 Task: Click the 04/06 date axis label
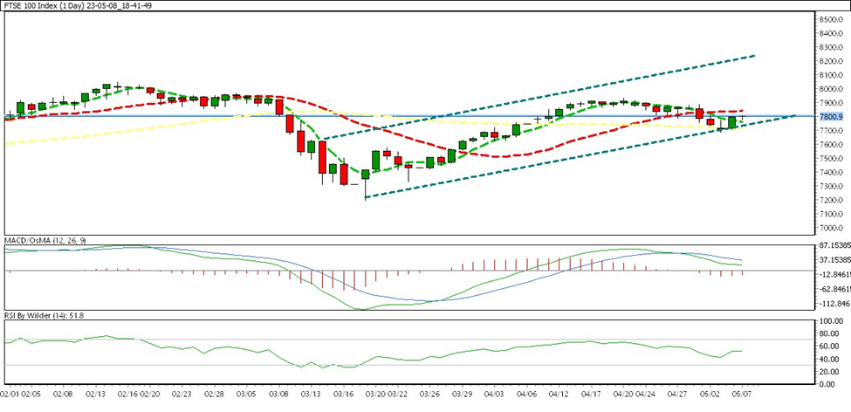(526, 393)
